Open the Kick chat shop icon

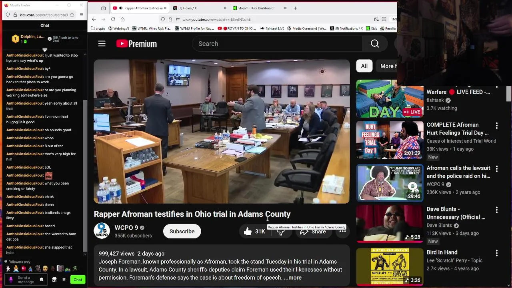coord(54,280)
